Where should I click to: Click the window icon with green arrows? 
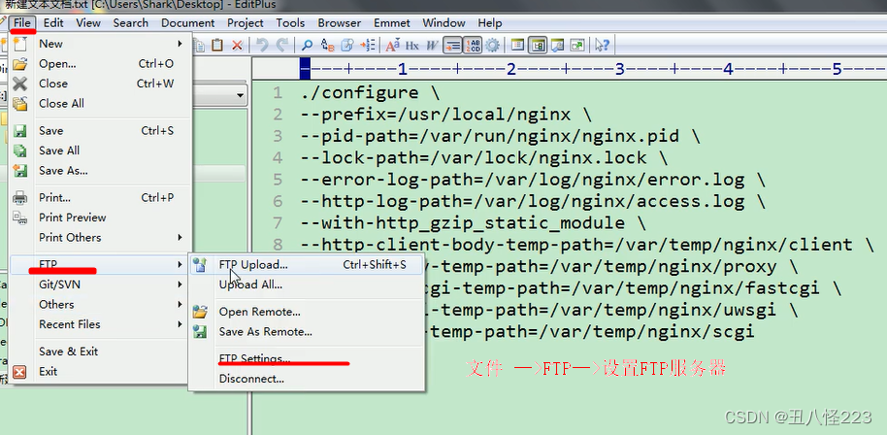577,46
